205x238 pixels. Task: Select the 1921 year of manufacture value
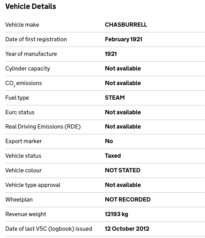click(x=111, y=54)
